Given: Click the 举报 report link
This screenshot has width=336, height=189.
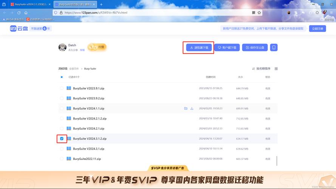Looking at the screenshot, I should 82,50.
